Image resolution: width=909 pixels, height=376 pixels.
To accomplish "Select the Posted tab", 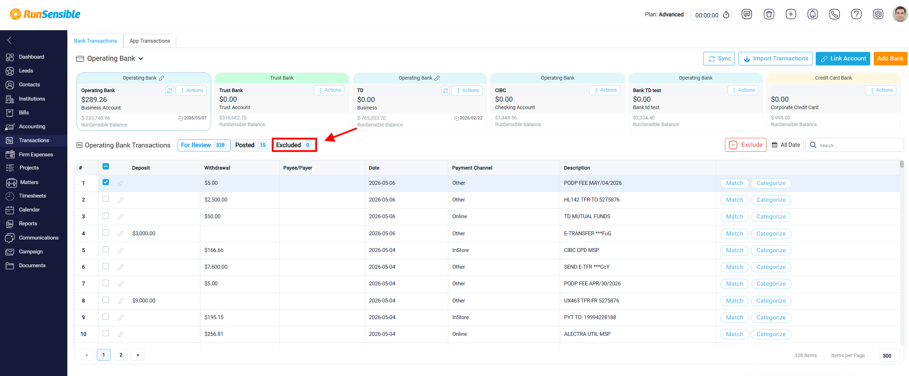I will pyautogui.click(x=251, y=145).
